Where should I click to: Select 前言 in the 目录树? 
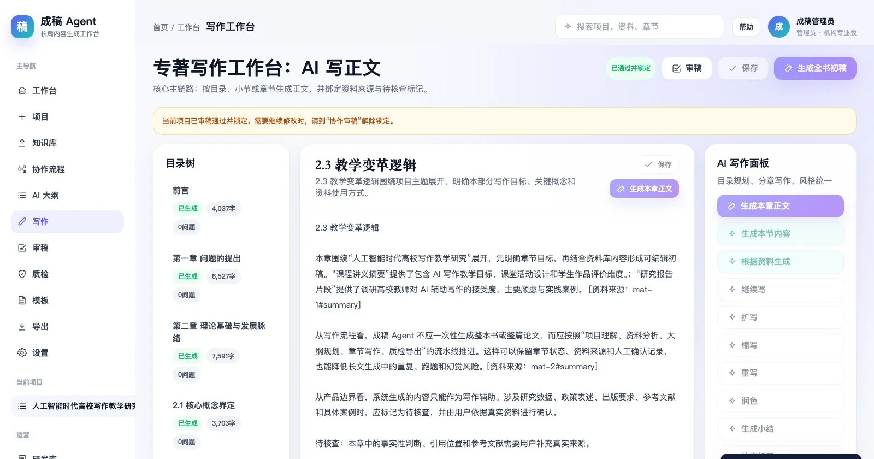[181, 191]
